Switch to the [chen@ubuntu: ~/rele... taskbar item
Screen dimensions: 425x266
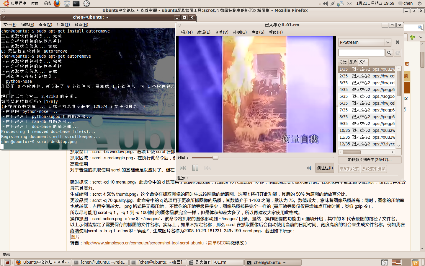click(100, 262)
